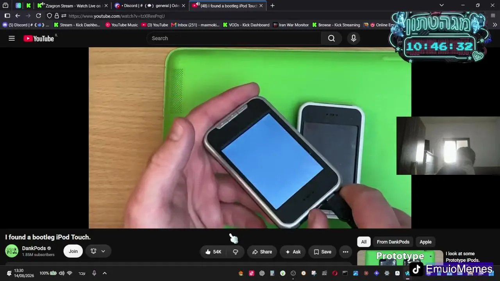Open Browse - Kick Streaming bookmark

[336, 25]
